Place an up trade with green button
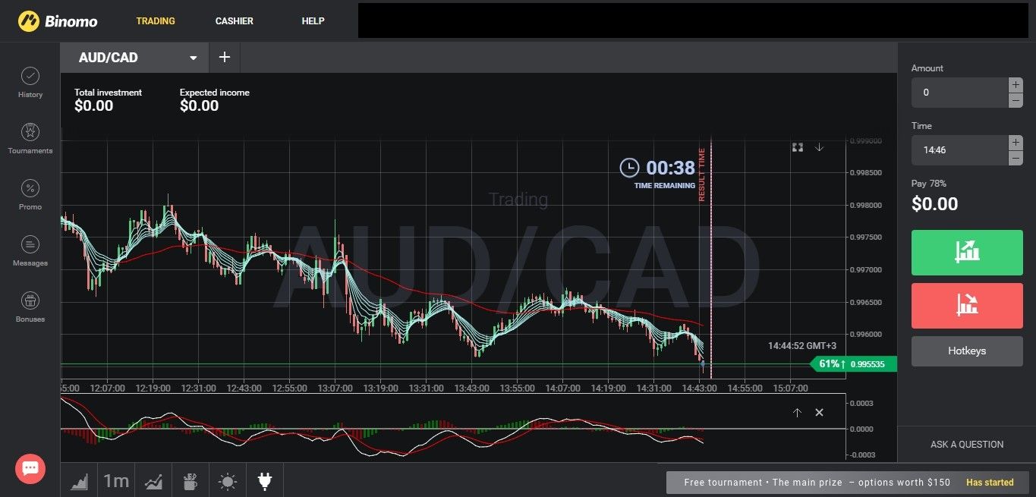The height and width of the screenshot is (497, 1036). pos(967,253)
